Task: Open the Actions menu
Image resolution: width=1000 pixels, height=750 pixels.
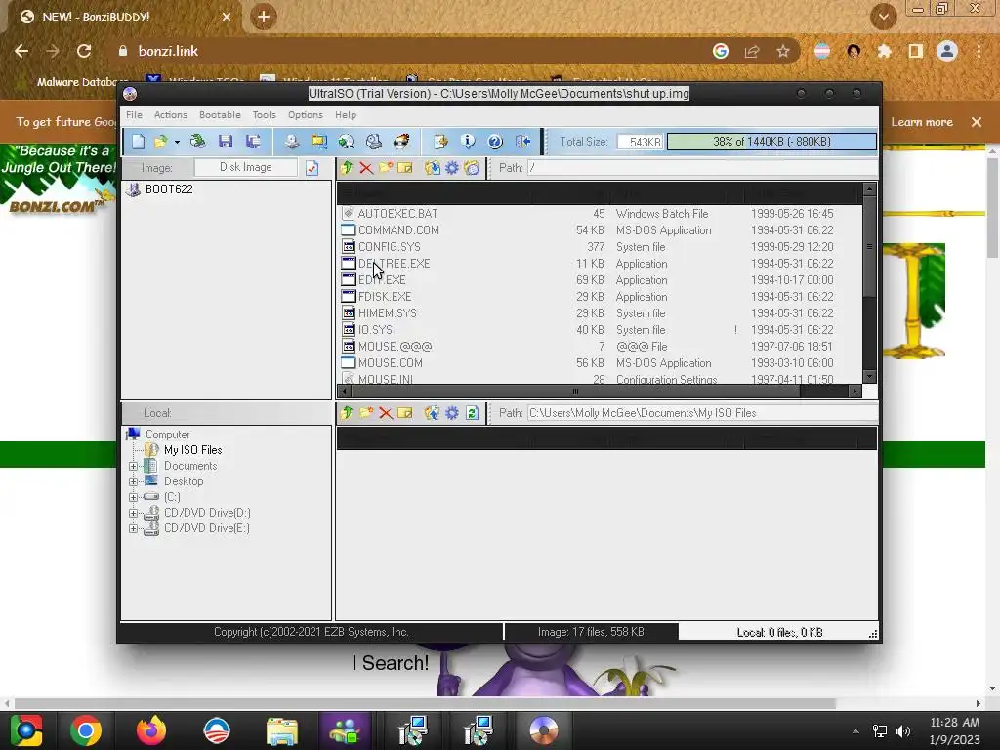Action: [x=170, y=115]
